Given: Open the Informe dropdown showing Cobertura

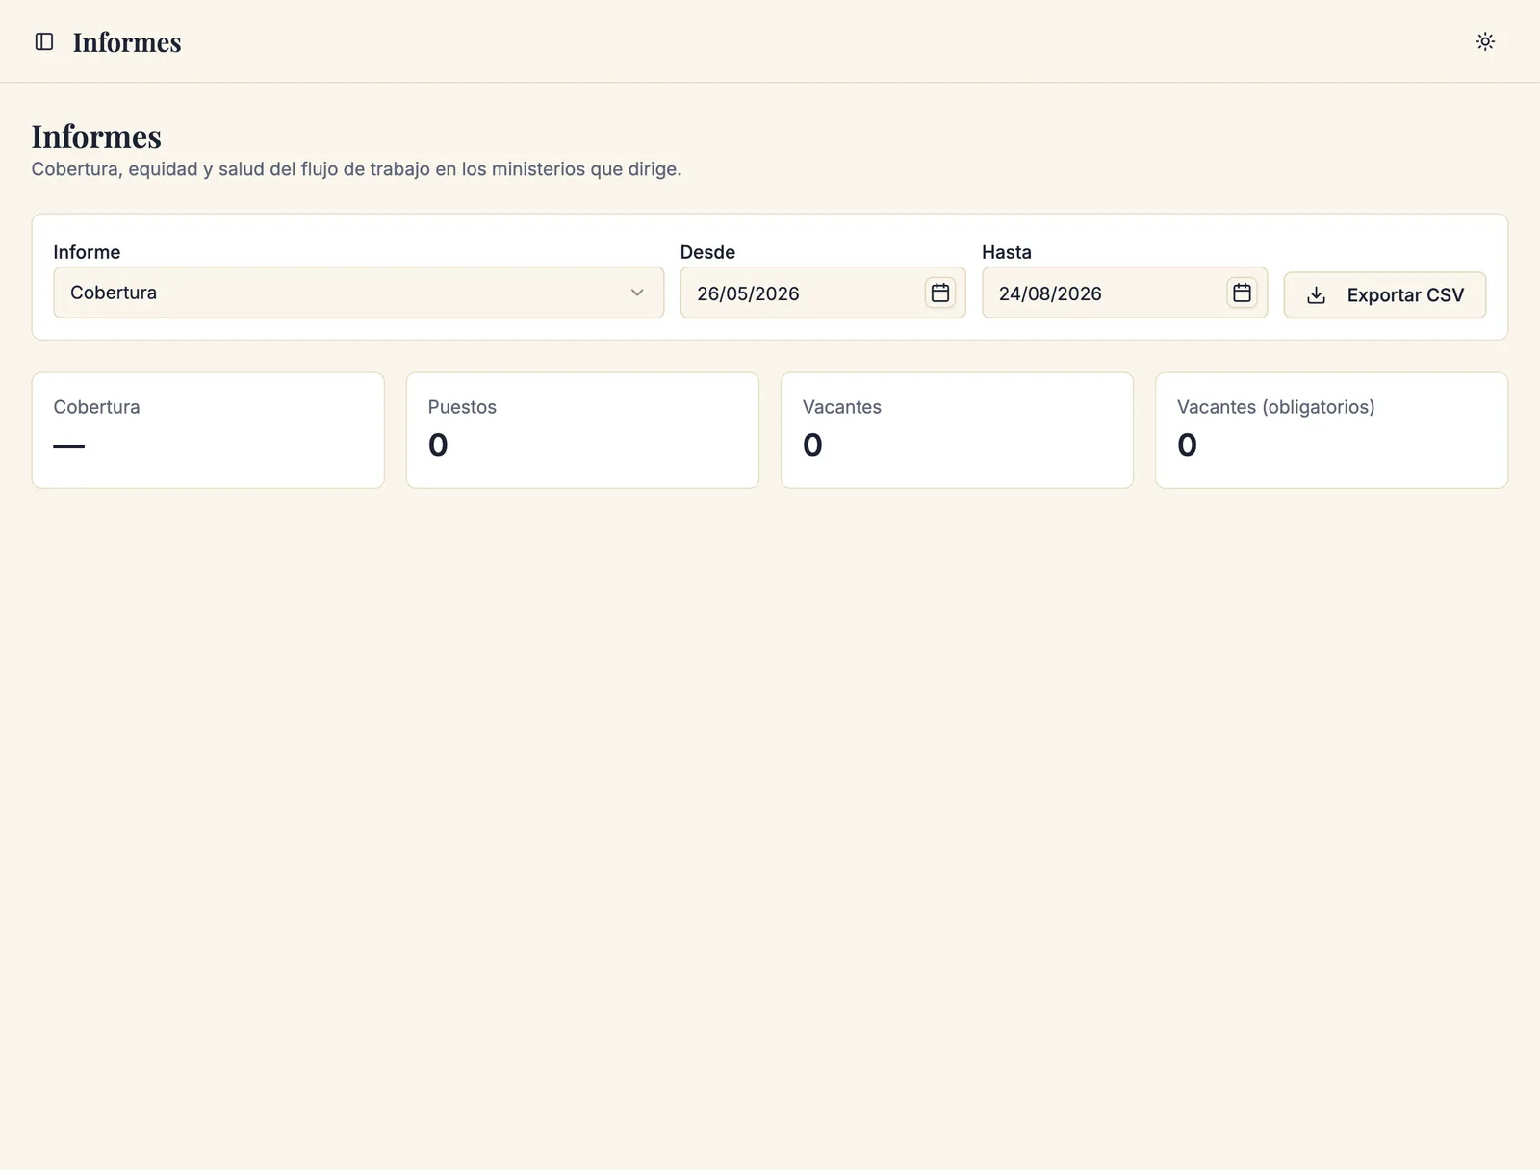Looking at the screenshot, I should (358, 292).
